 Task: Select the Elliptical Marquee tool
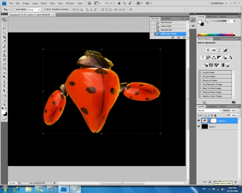pyautogui.click(x=4, y=24)
